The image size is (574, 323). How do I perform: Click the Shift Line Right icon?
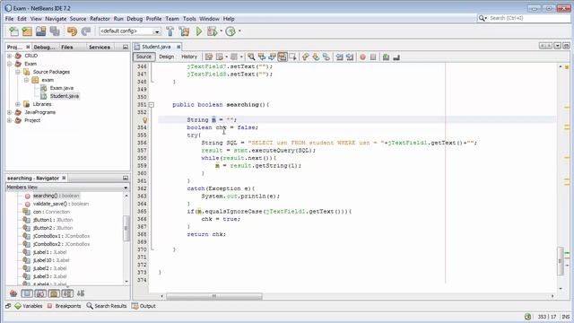click(350, 57)
